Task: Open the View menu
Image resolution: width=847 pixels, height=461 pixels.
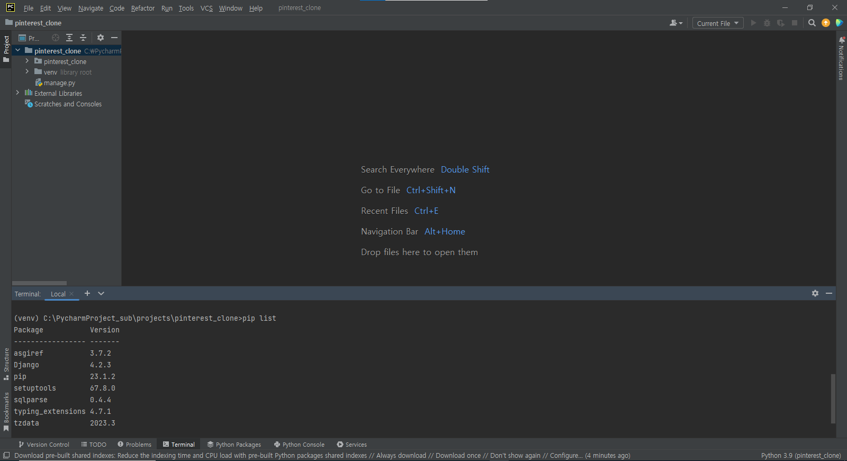Action: coord(65,8)
